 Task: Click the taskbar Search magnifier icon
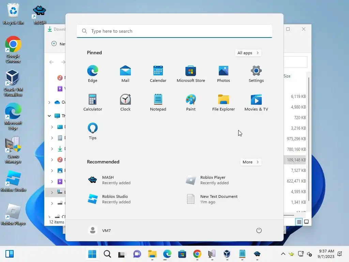107,254
